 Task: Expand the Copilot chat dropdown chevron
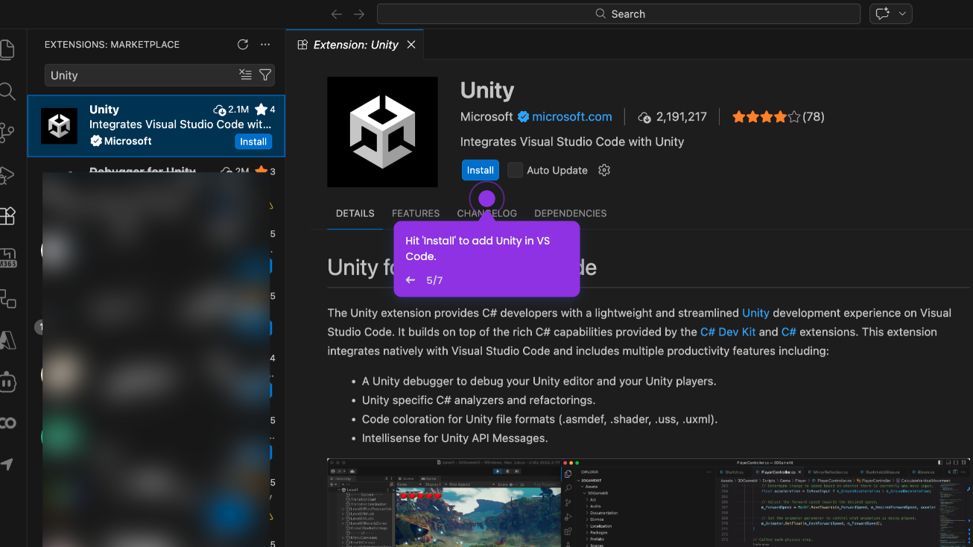[x=902, y=14]
